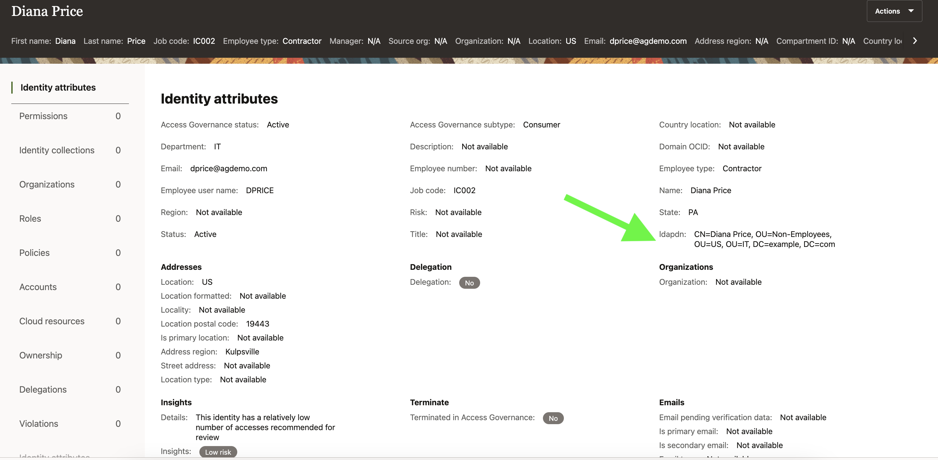The width and height of the screenshot is (938, 460).
Task: Click the Diana Price page title
Action: coord(47,11)
